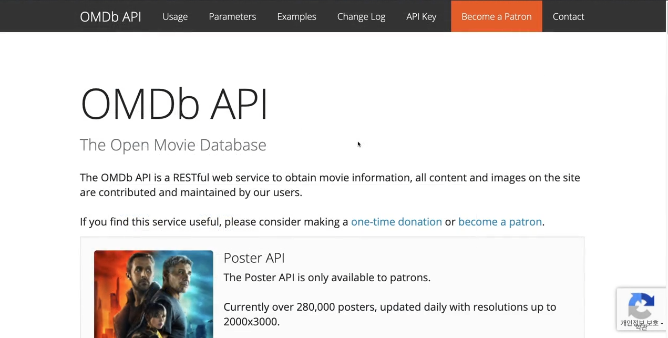The height and width of the screenshot is (338, 668).
Task: Open the Examples nav item
Action: pos(296,16)
